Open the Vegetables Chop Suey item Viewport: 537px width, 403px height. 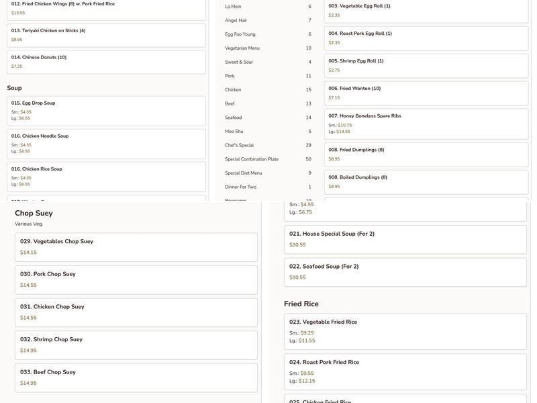point(136,247)
